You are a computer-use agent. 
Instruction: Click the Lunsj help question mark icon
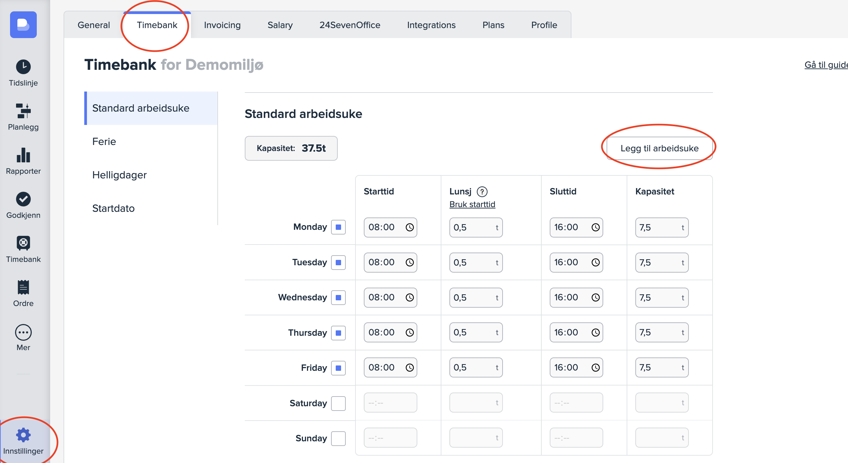click(x=482, y=192)
